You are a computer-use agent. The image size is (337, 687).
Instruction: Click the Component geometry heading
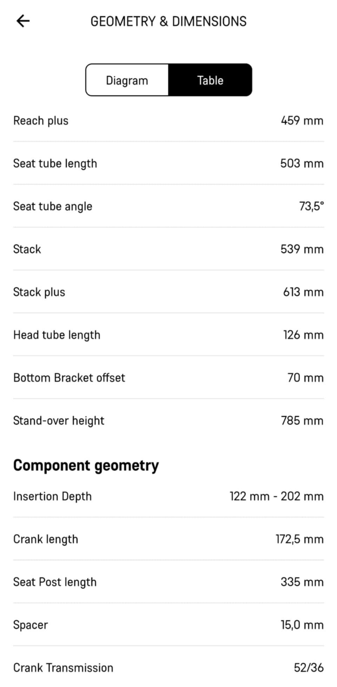[x=86, y=466]
